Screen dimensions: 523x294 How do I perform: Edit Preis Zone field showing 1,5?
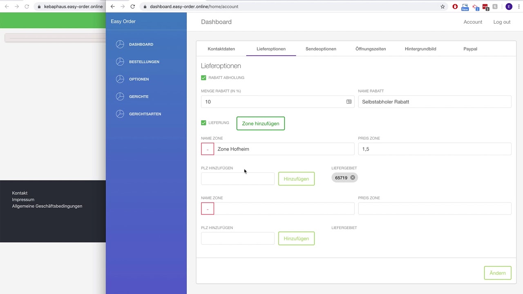click(435, 149)
